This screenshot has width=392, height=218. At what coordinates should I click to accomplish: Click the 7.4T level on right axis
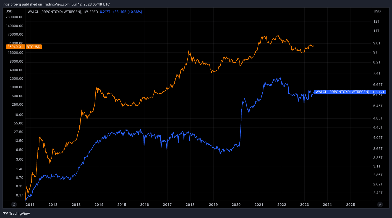377,73
